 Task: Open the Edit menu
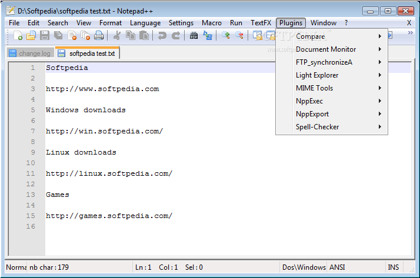pyautogui.click(x=34, y=23)
